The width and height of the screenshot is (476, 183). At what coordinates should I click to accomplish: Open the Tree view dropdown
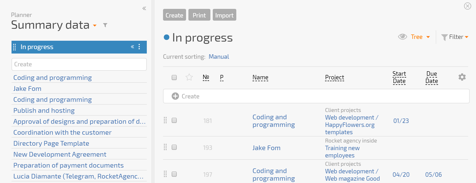420,37
